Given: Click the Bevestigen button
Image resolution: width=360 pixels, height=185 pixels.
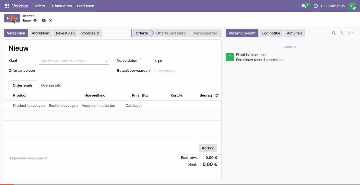Looking at the screenshot, I should coord(65,33).
